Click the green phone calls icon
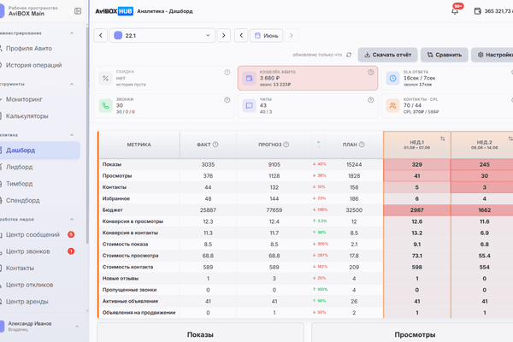 pyautogui.click(x=106, y=106)
